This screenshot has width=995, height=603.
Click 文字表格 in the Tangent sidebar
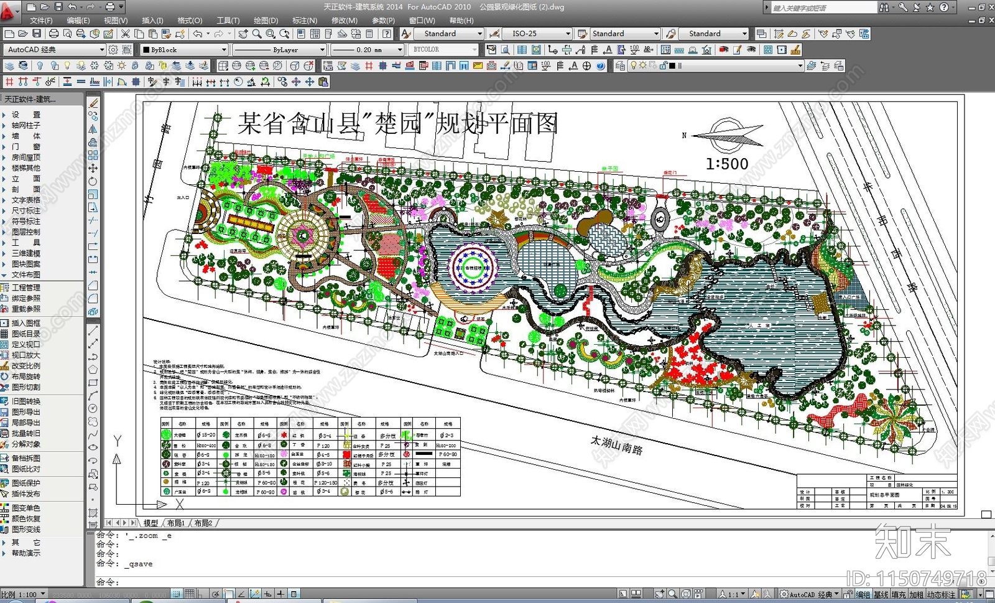[26, 200]
